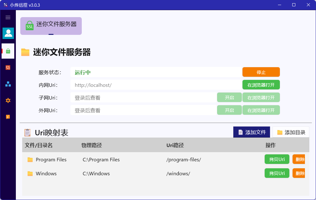316x200 pixels.
Task: Copy Uri for Windows row
Action: click(x=277, y=173)
